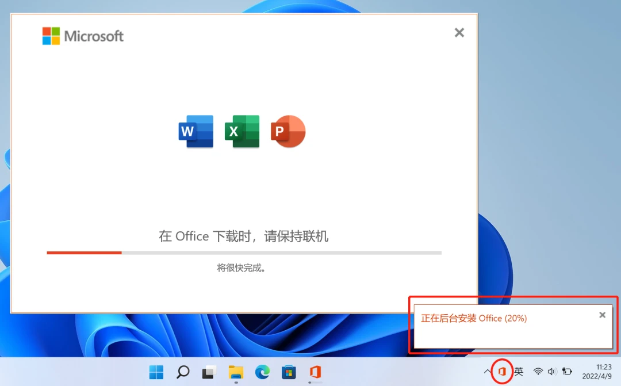Click the PowerPoint icon in the installer
The image size is (621, 386).
288,131
